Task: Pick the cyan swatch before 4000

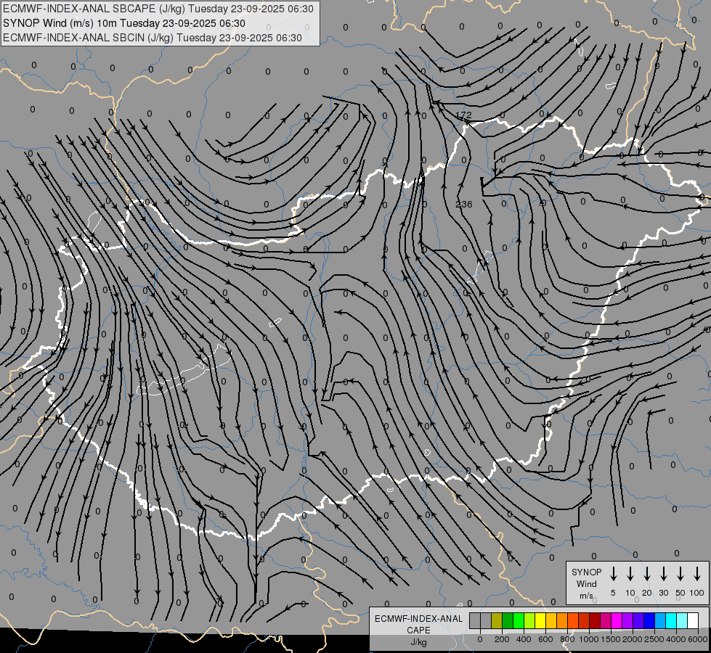Action: 672,621
